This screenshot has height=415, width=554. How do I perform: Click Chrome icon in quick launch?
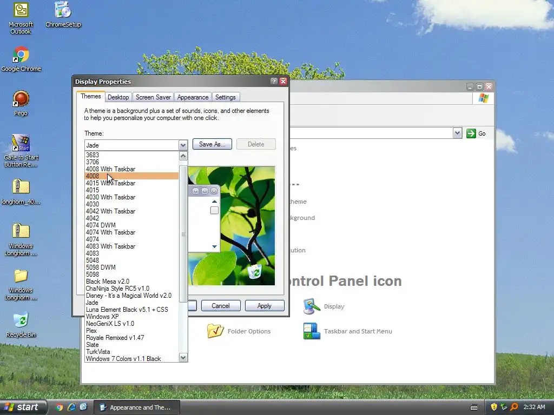coord(60,407)
